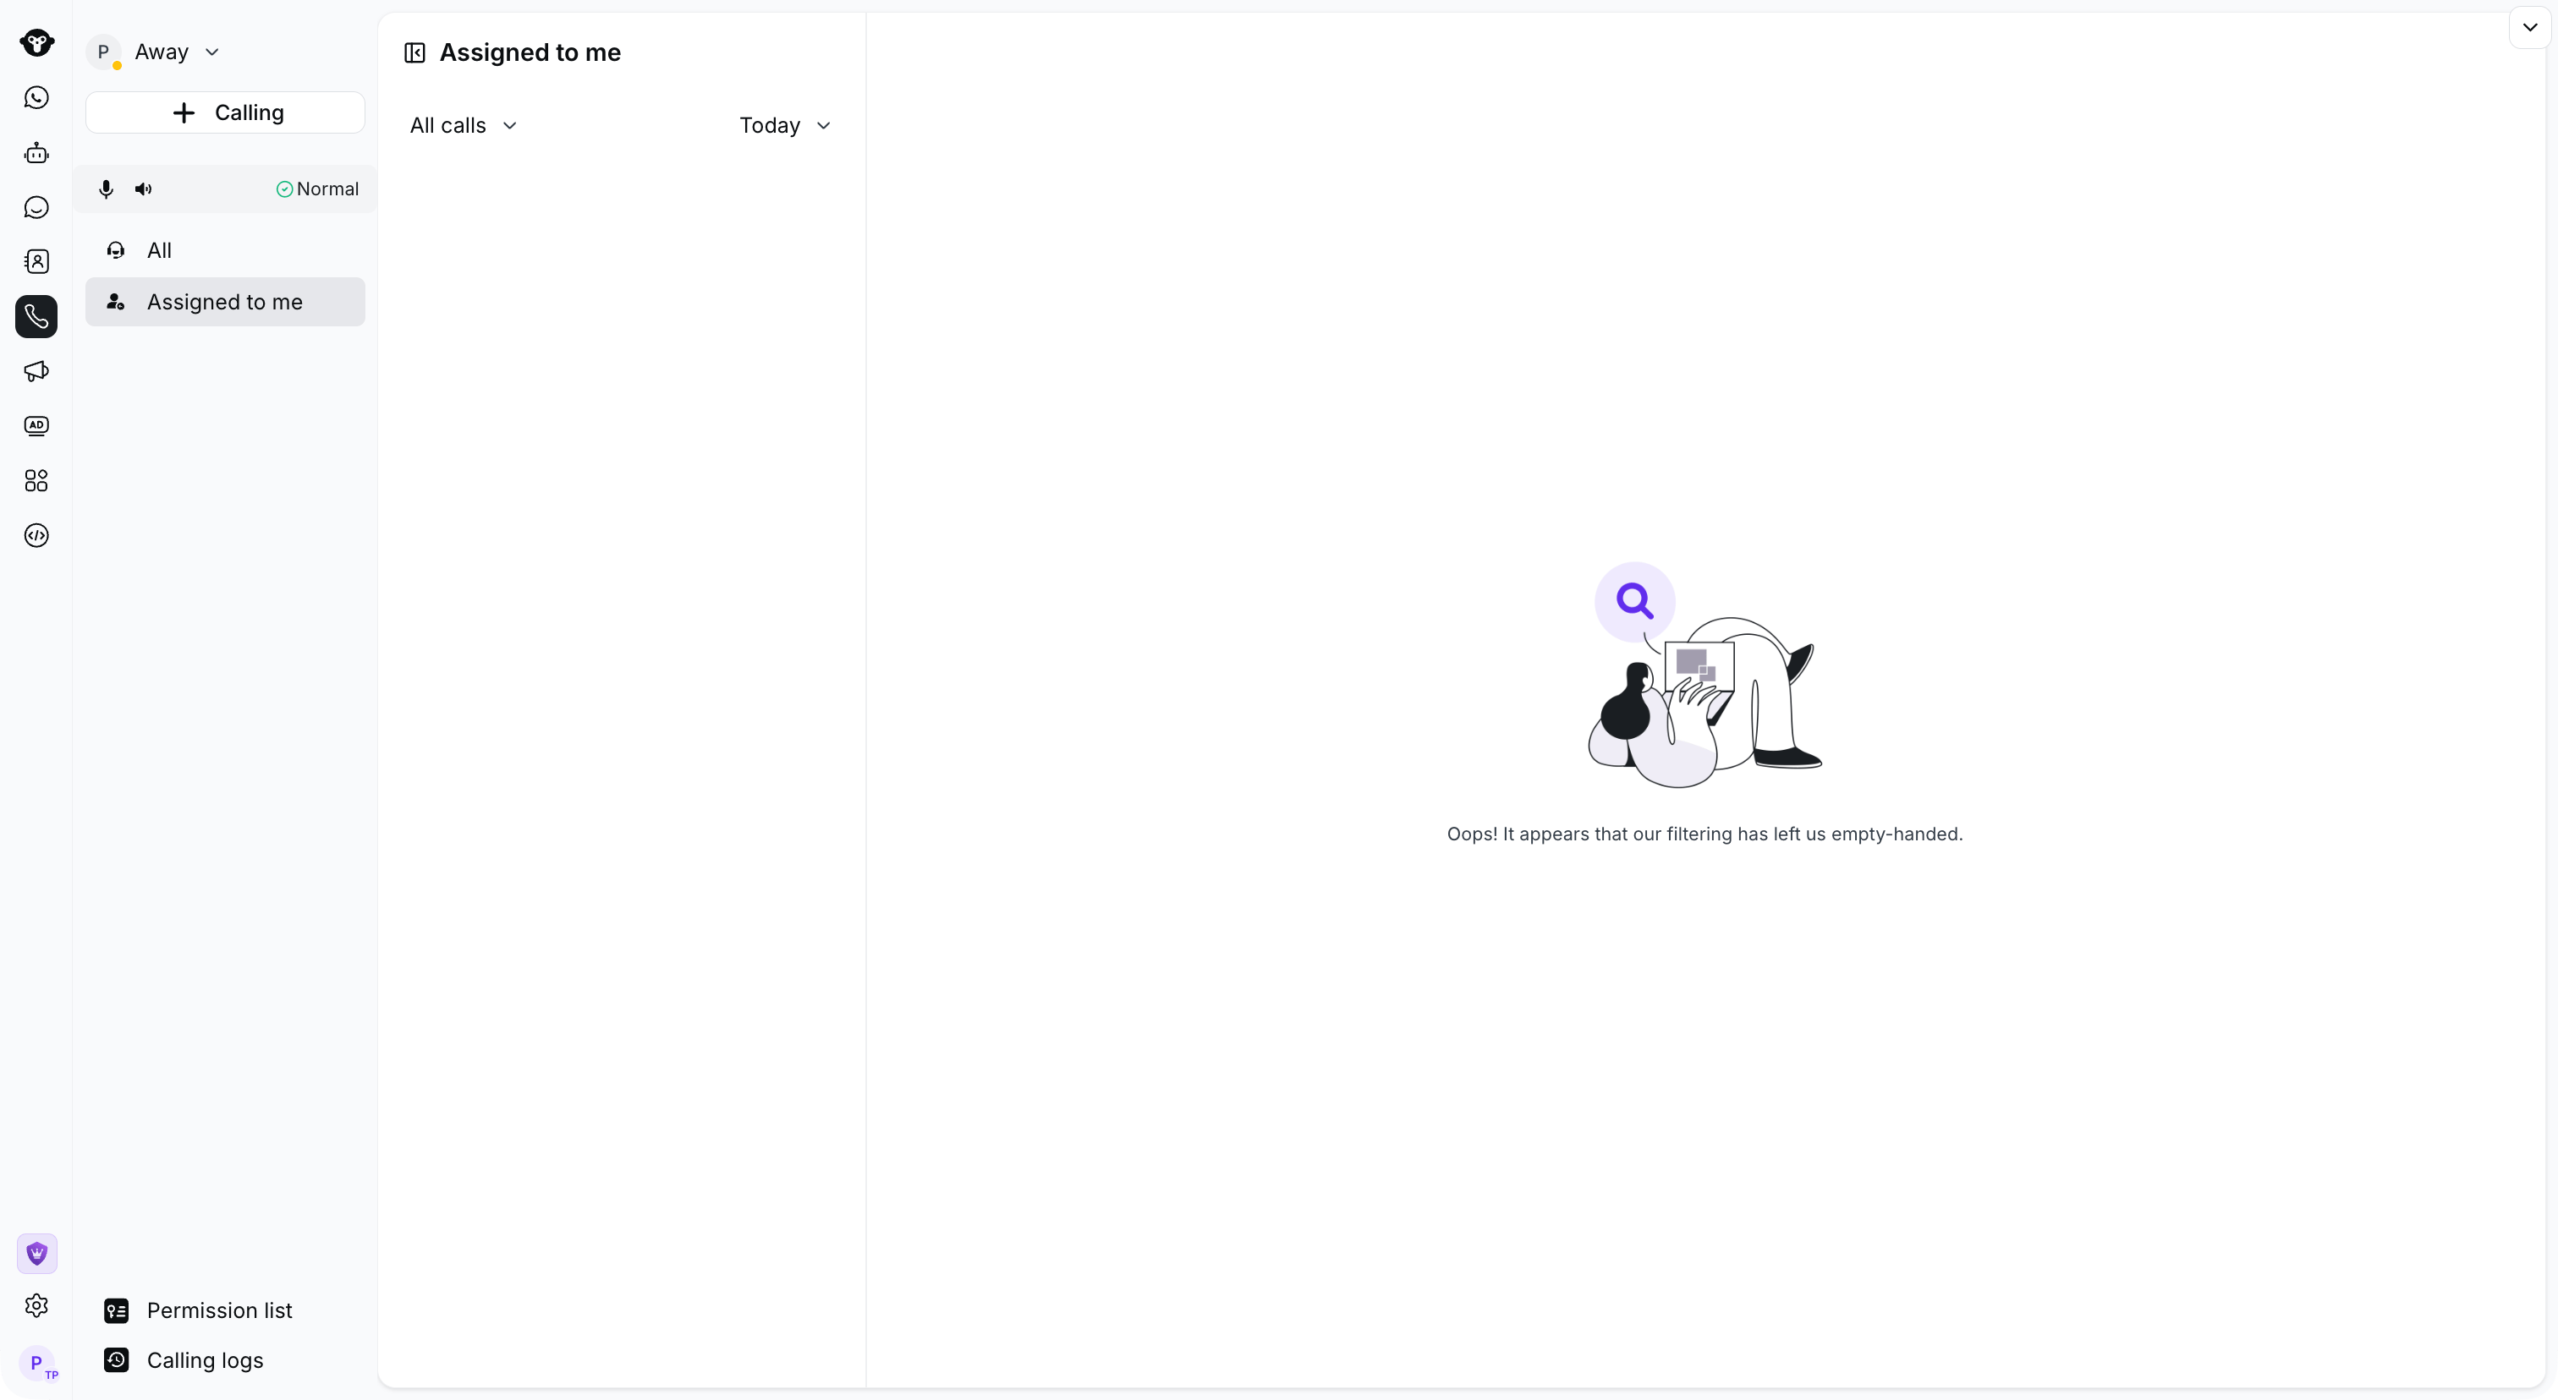Viewport: 2558px width, 1400px height.
Task: Open the AD ads monitor icon
Action: [x=36, y=425]
